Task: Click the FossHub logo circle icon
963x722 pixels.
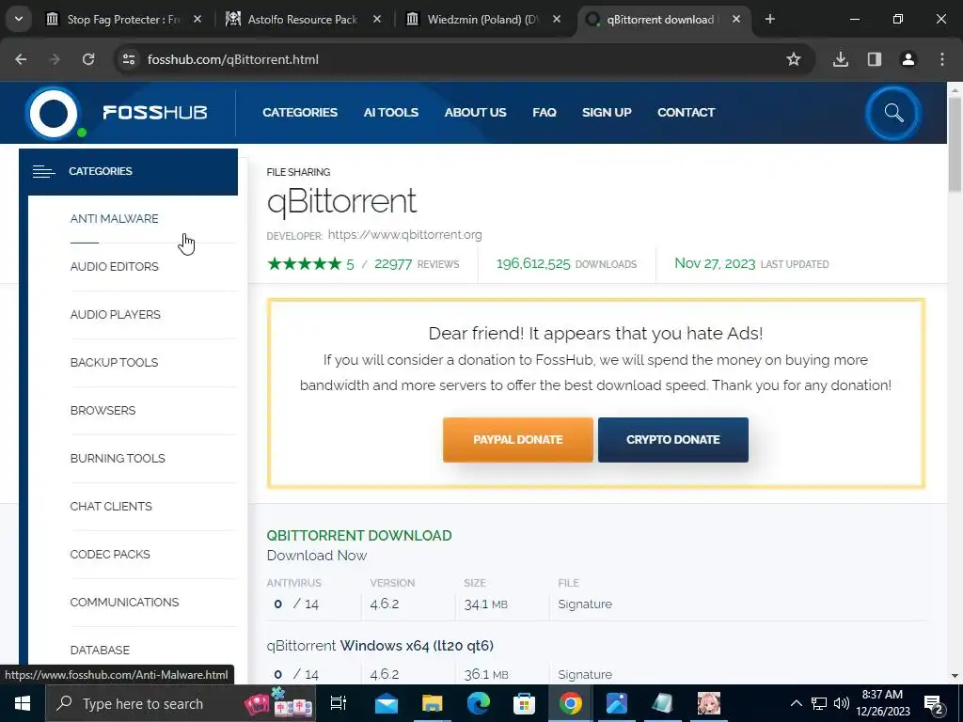Action: 54,114
